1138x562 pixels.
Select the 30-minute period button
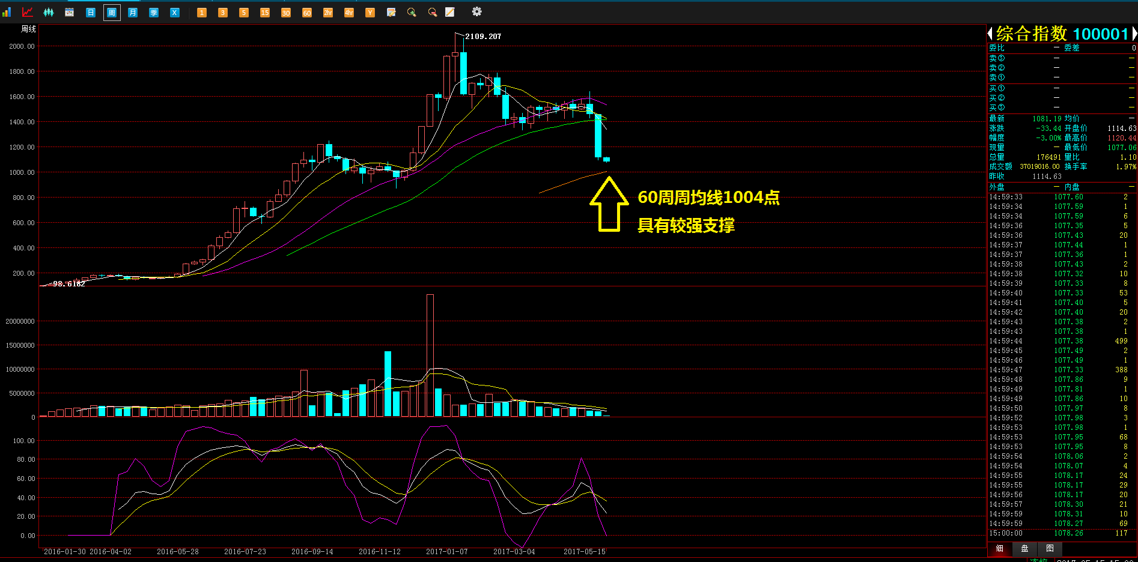point(286,12)
